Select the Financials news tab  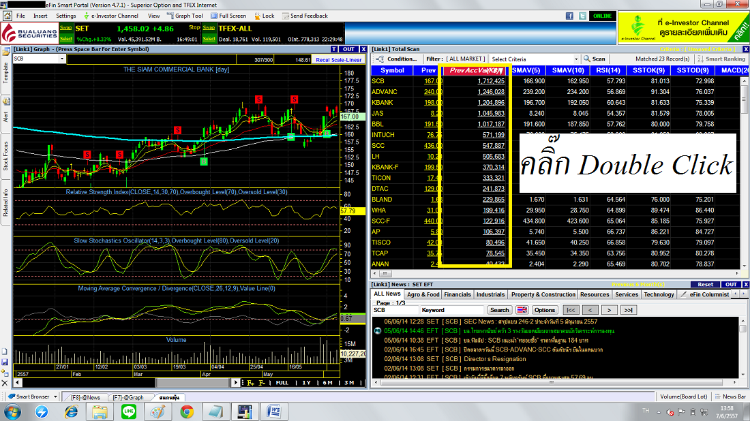(457, 295)
